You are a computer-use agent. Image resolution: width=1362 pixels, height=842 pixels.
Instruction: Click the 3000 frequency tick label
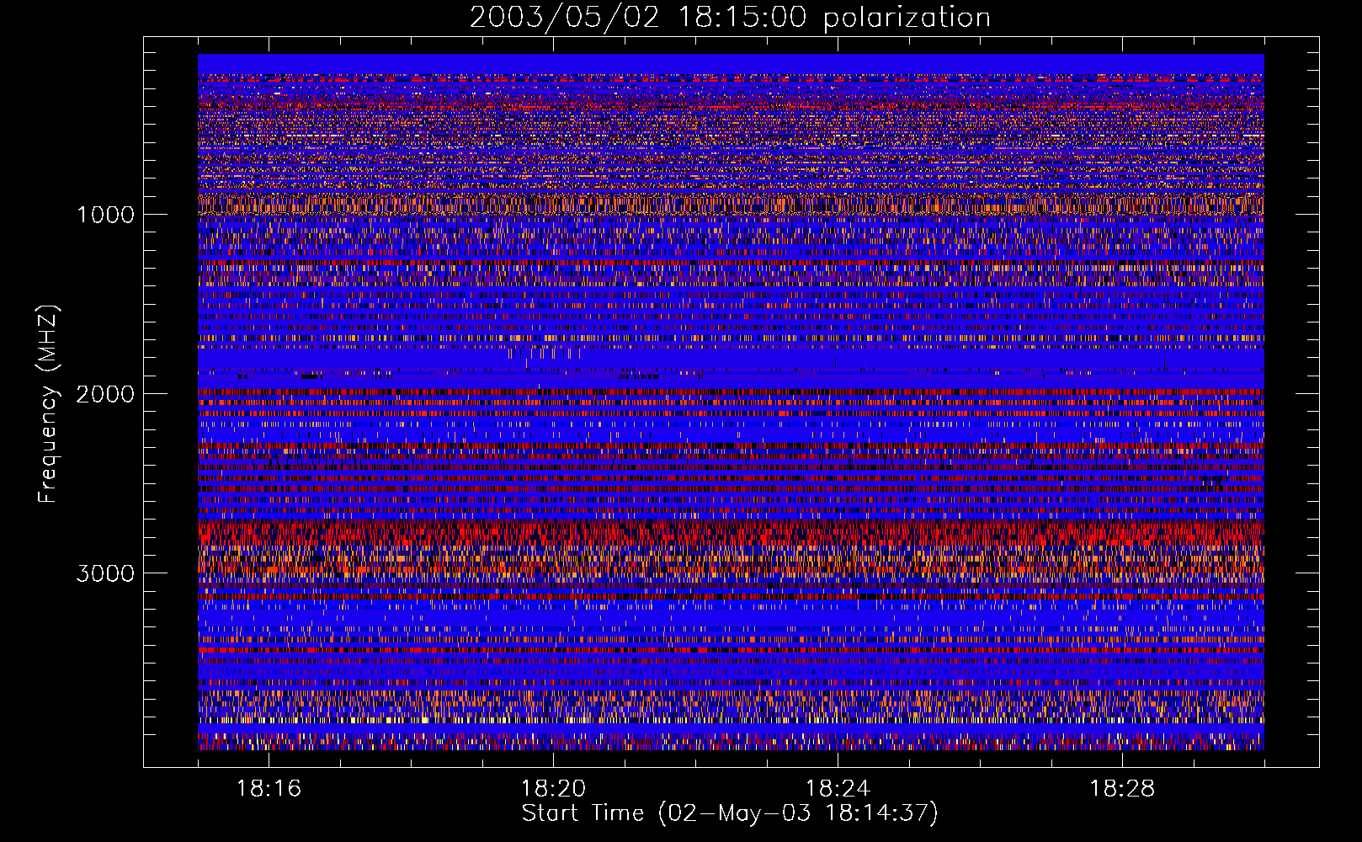pos(105,573)
